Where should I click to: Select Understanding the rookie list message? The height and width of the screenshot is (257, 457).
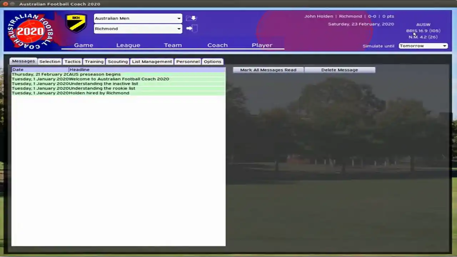(x=118, y=88)
